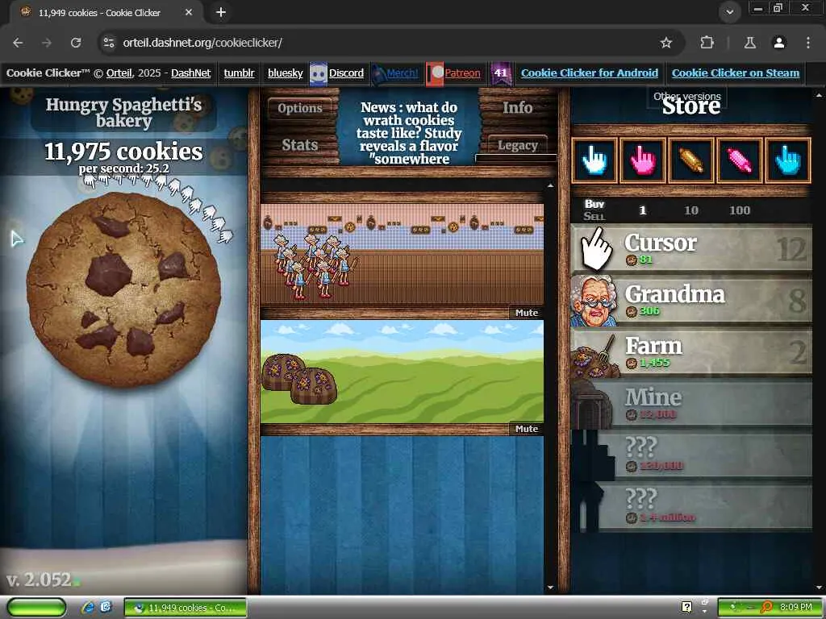Open the Options menu
Viewport: 826px width, 619px height.
pos(300,108)
